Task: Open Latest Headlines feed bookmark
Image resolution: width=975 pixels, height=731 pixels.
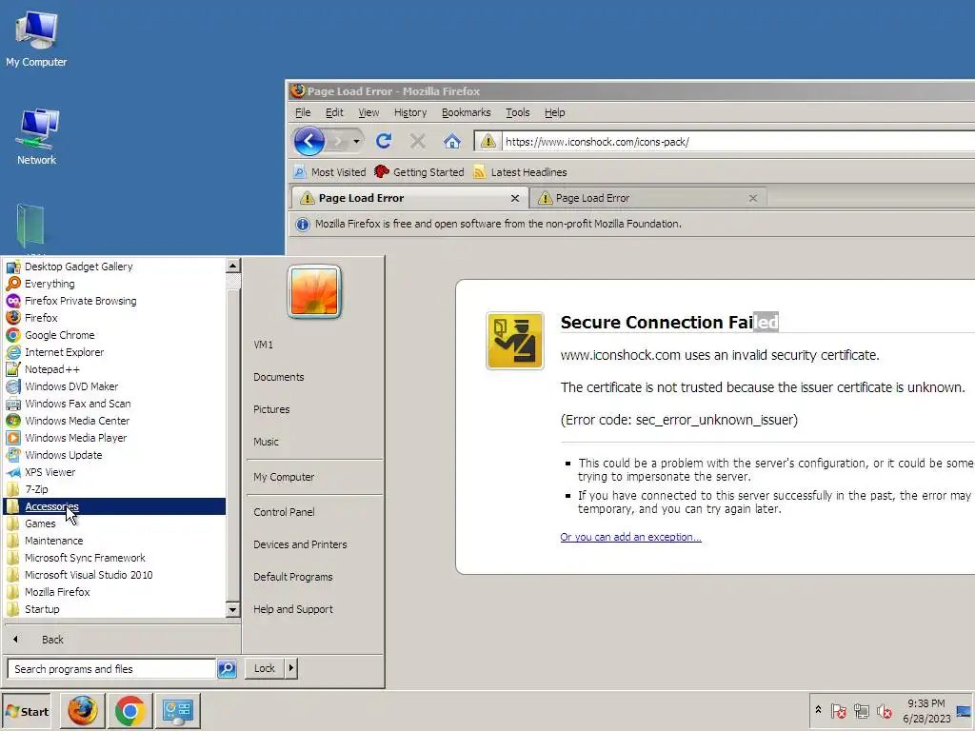Action: click(x=520, y=172)
